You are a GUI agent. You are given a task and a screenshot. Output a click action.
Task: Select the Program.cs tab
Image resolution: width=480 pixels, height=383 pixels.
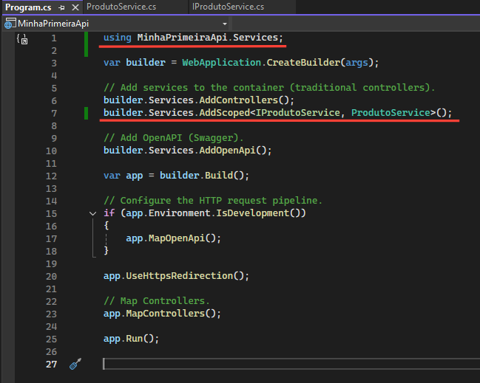tap(28, 7)
